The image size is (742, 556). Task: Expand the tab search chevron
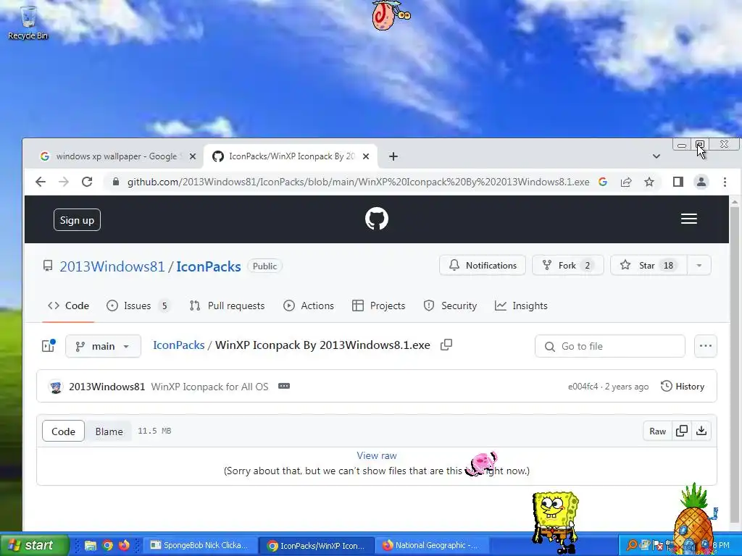pos(656,156)
